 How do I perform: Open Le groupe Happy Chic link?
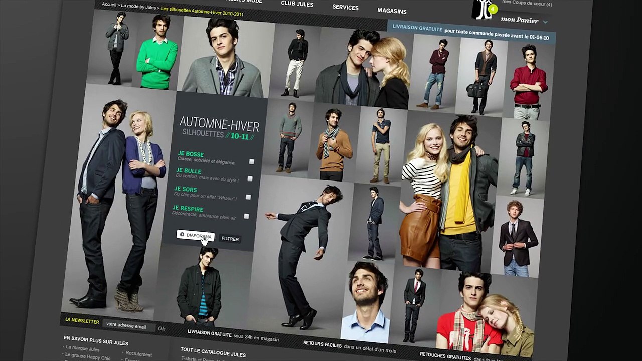pyautogui.click(x=87, y=356)
